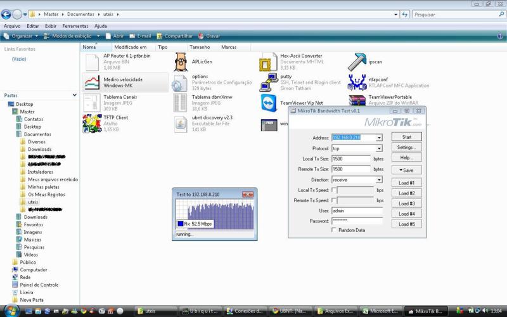
Task: Collapse the Pastas panel chevron
Action: click(x=75, y=95)
